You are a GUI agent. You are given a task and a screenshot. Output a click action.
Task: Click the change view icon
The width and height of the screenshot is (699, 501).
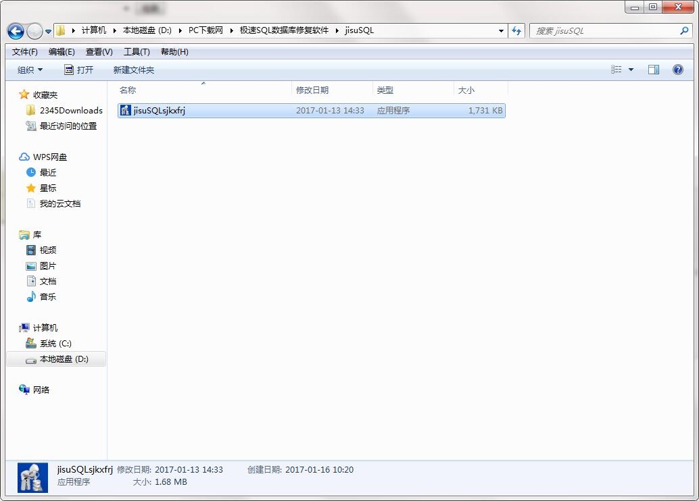point(616,70)
